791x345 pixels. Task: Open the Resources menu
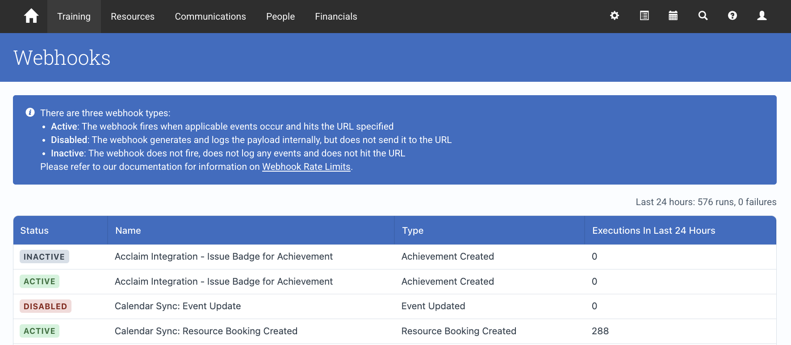(133, 17)
